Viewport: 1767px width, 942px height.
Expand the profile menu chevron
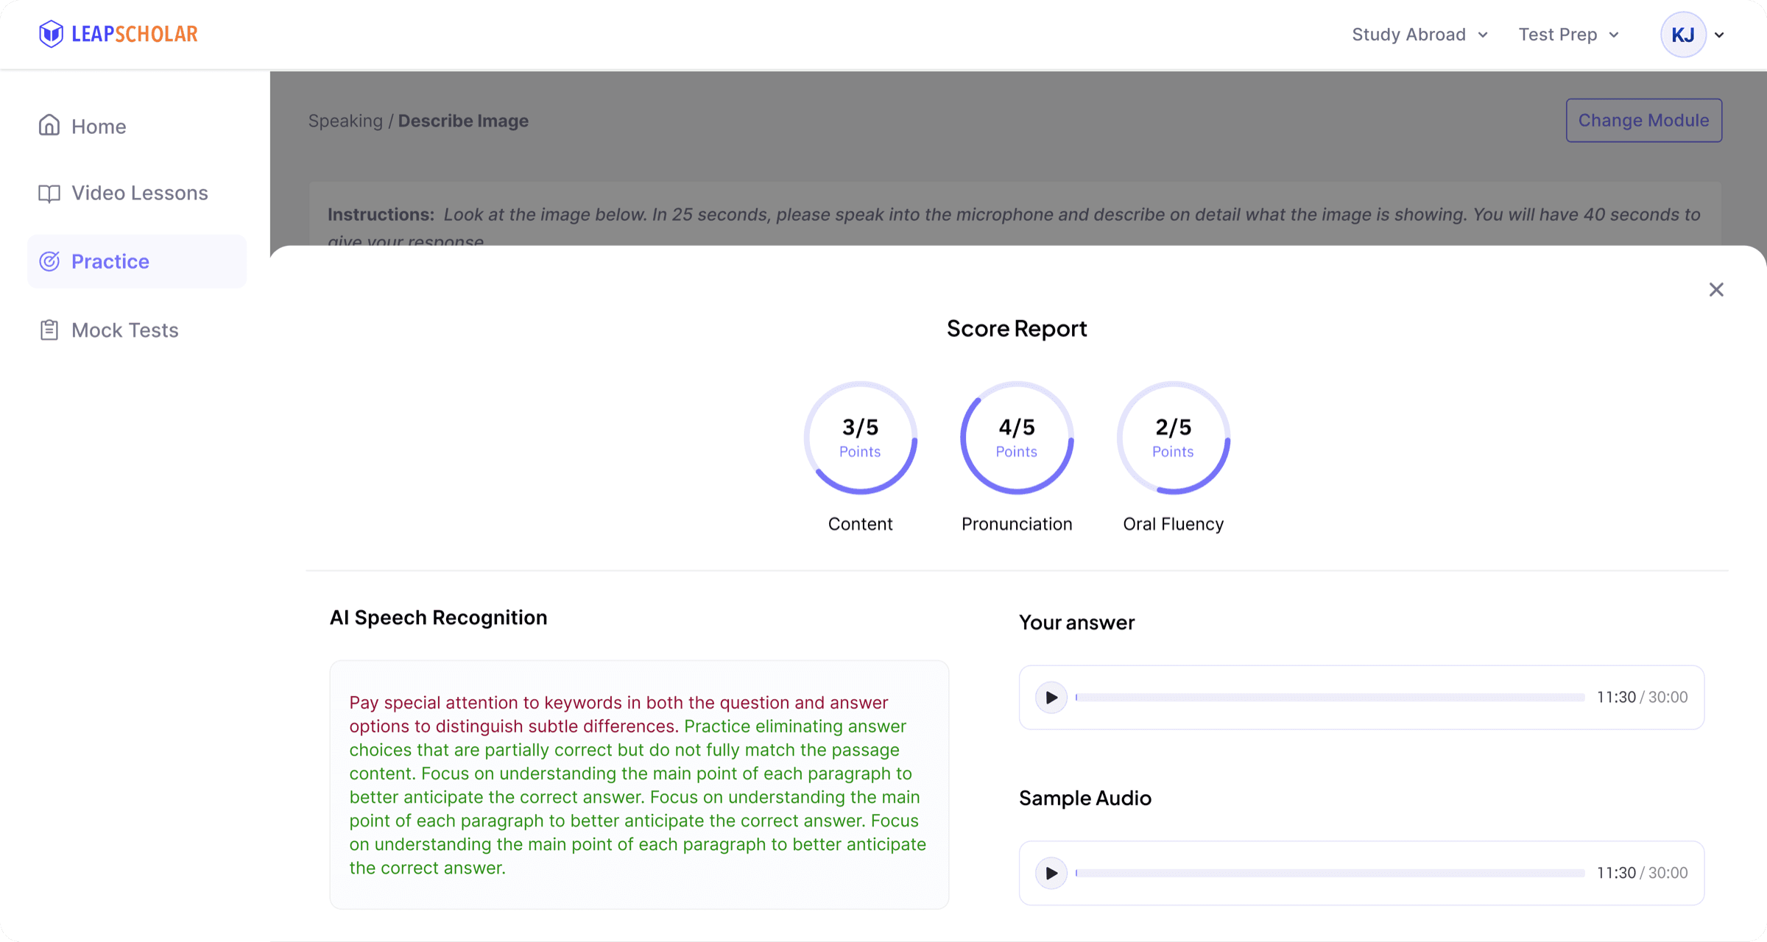pyautogui.click(x=1719, y=35)
